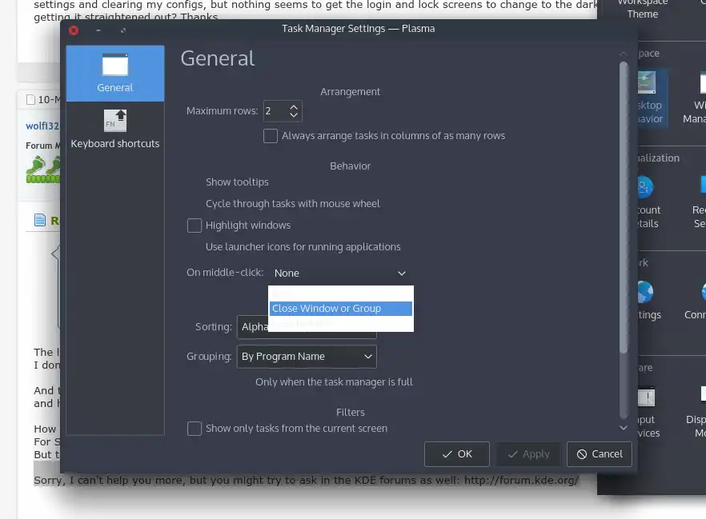Click 'Only when the task manager is full' label
The image size is (706, 519).
point(334,381)
